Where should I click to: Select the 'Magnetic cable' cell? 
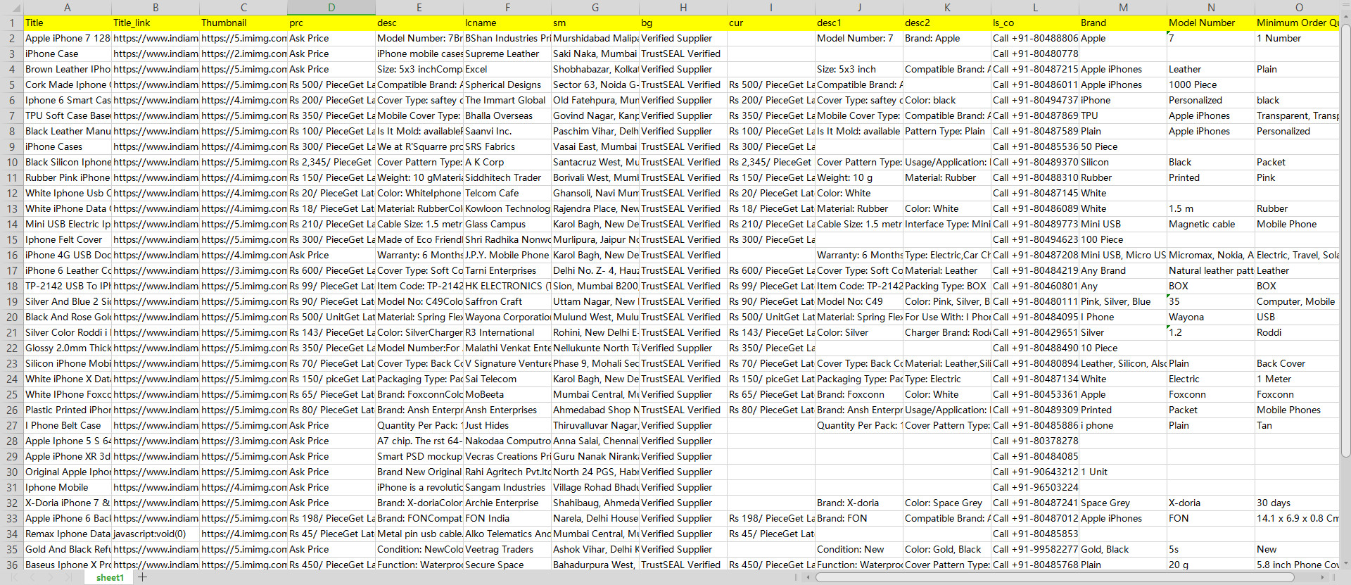point(1211,225)
